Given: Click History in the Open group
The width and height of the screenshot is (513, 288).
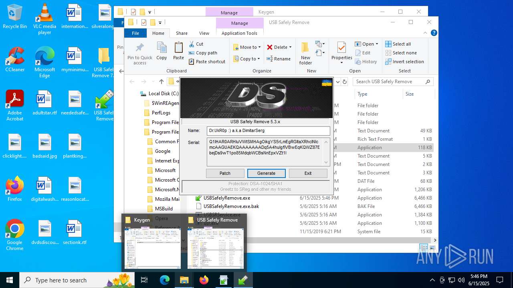Looking at the screenshot, I should coord(366,62).
